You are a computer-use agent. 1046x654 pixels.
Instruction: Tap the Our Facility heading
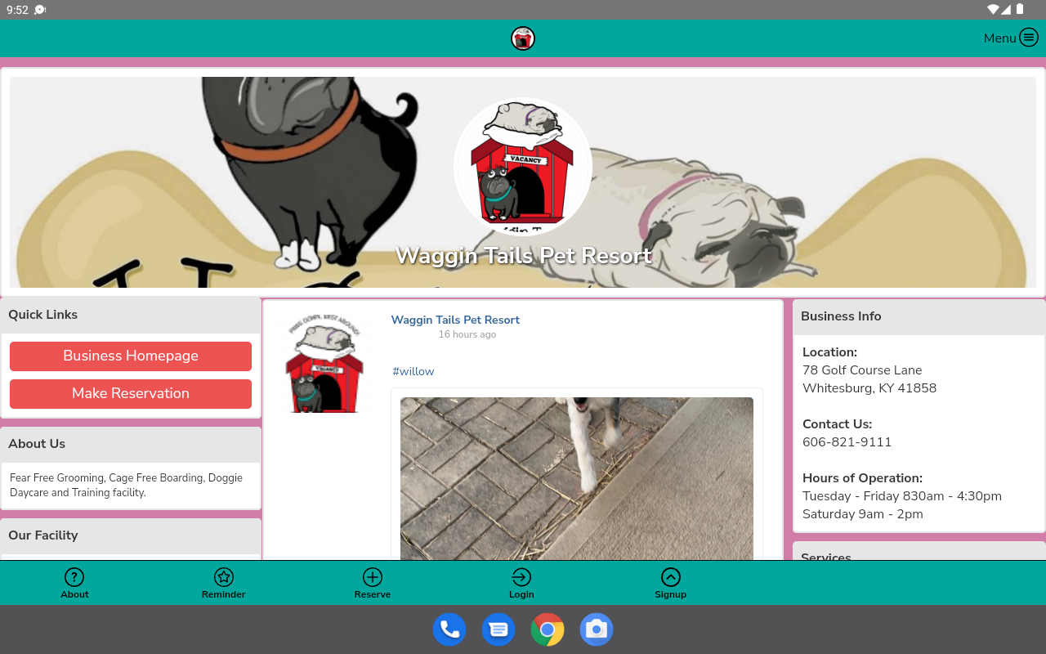point(43,535)
